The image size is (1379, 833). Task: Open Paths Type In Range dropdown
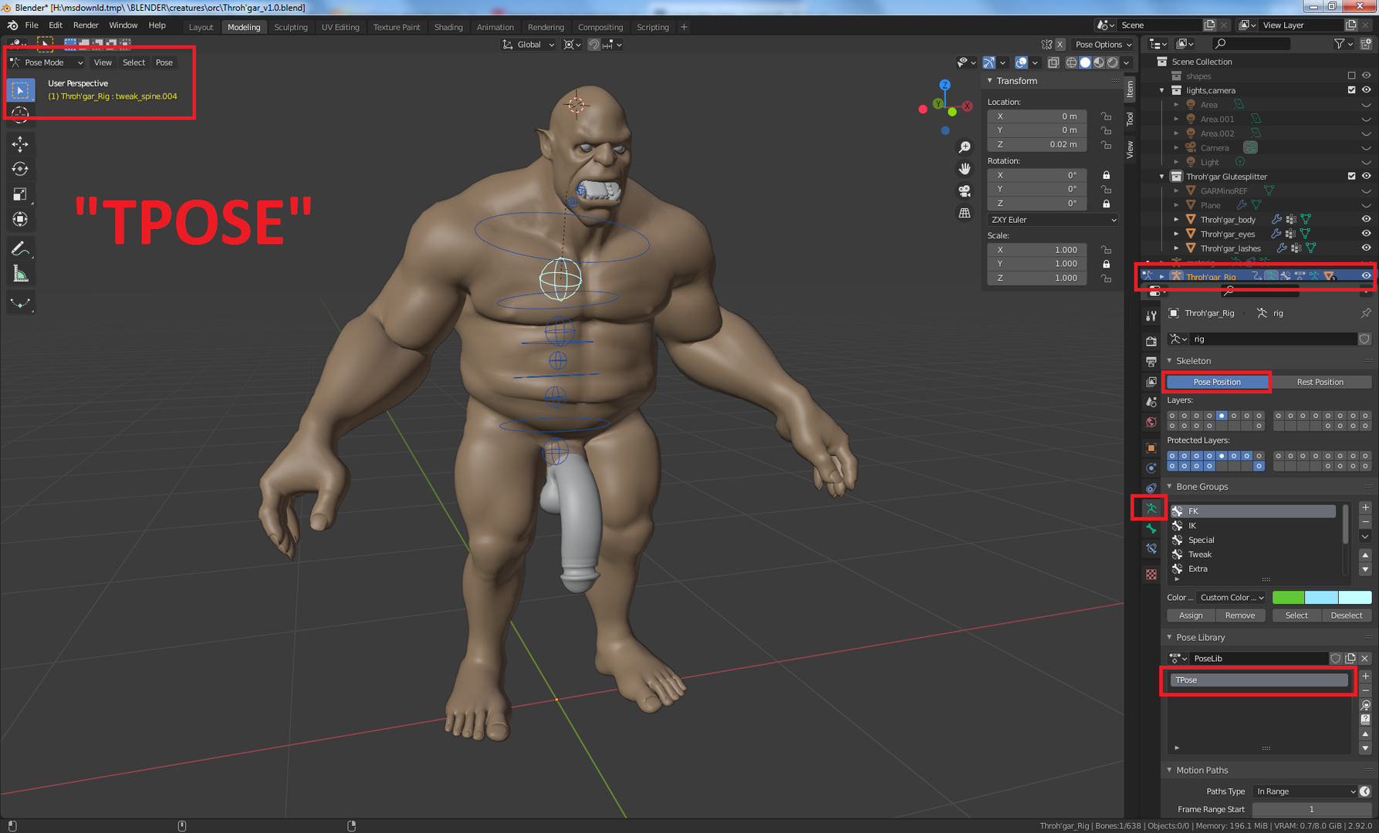[1306, 791]
